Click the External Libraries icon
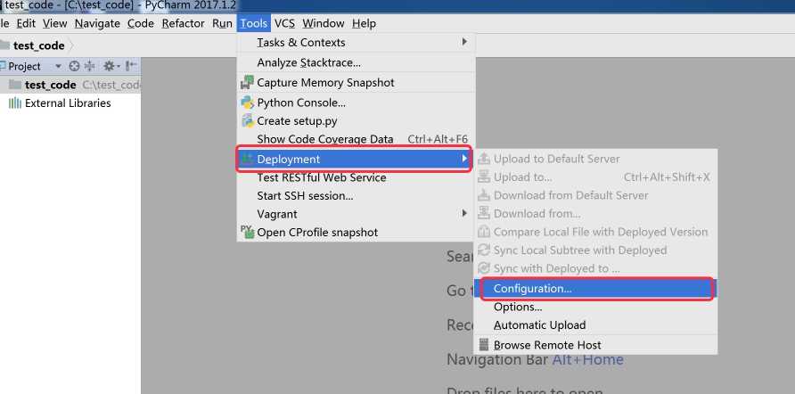 [15, 103]
